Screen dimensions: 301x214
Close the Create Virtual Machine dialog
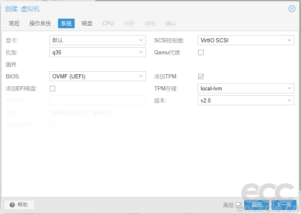pyautogui.click(x=291, y=9)
